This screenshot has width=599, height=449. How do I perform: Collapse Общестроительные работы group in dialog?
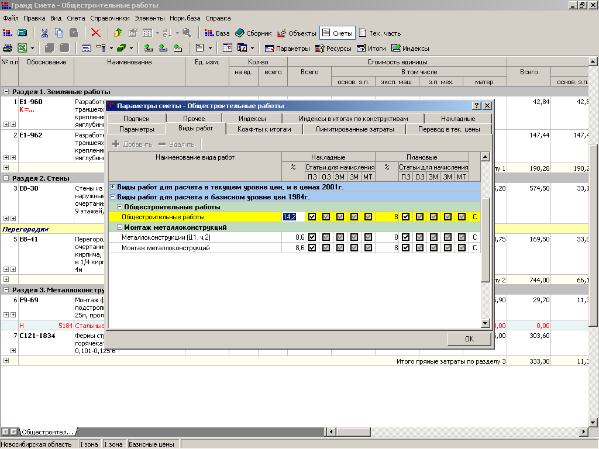pyautogui.click(x=119, y=207)
